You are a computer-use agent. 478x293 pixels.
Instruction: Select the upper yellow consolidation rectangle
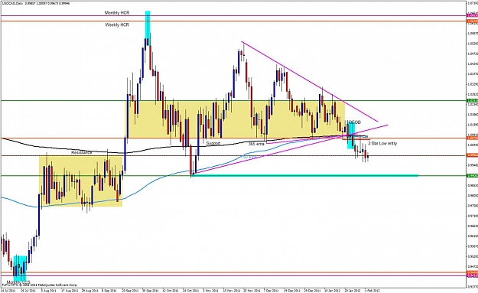point(236,119)
